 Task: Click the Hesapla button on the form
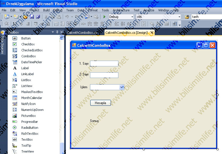pyautogui.click(x=100, y=103)
